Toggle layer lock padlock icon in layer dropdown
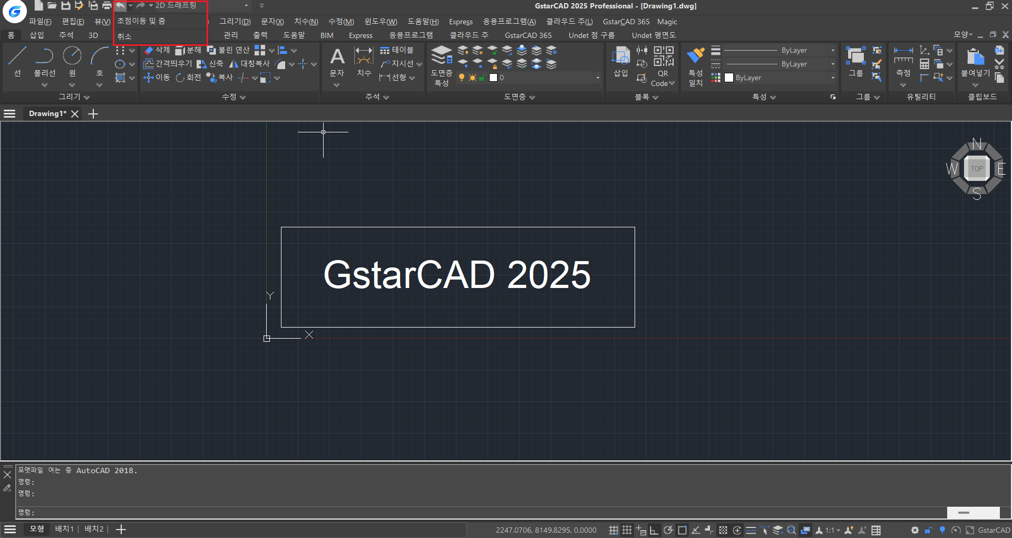The image size is (1012, 538). tap(482, 78)
